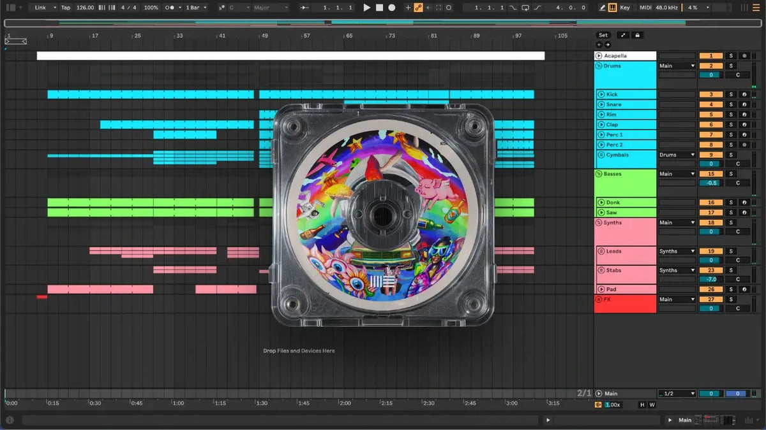Enable Draw Mode pencil icon

click(603, 8)
